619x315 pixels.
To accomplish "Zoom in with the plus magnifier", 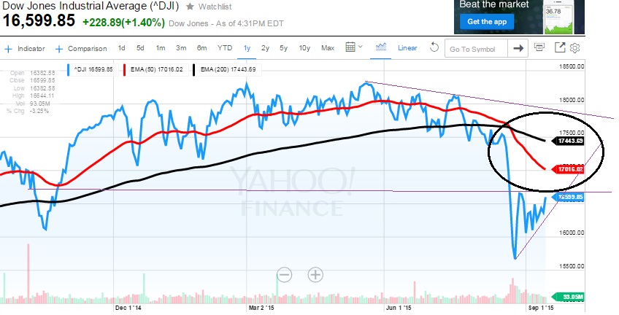I will 315,275.
